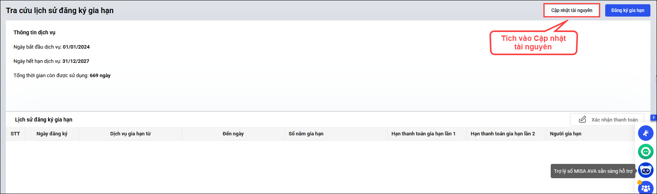
Task: Click the Cập nhật tài nguyên button
Action: click(x=572, y=10)
